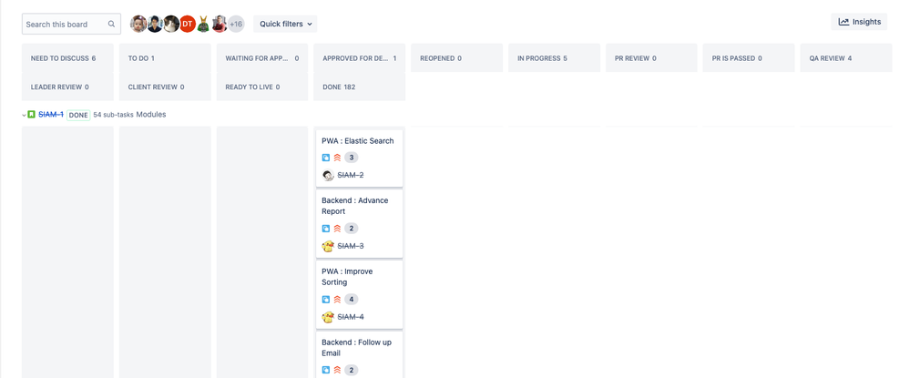This screenshot has width=909, height=378.
Task: Click the SIAM-1 story type icon
Action: (32, 115)
